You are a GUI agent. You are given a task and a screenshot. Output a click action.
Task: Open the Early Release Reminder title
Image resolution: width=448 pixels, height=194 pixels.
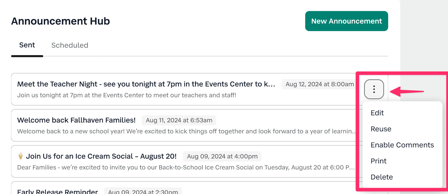(57, 191)
